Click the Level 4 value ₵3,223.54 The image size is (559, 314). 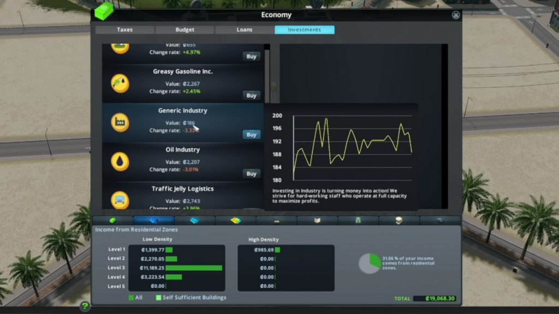click(x=152, y=277)
